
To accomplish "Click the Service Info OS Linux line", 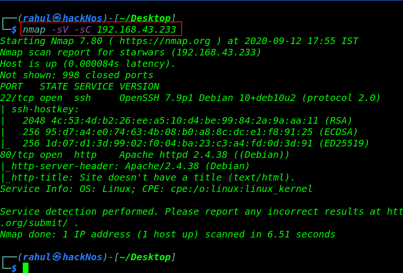I will pyautogui.click(x=156, y=189).
